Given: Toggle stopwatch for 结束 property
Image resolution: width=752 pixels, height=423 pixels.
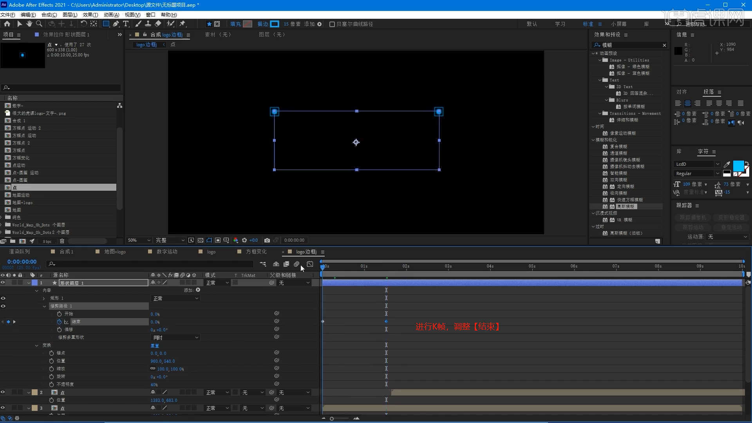Looking at the screenshot, I should click(59, 322).
